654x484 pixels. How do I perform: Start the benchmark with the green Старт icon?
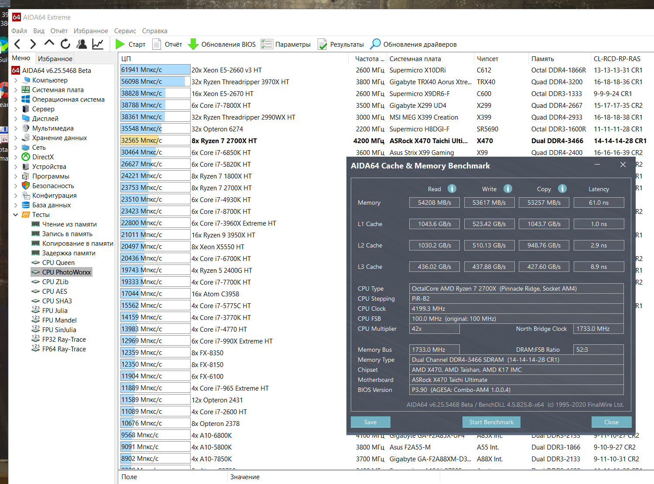pyautogui.click(x=120, y=44)
